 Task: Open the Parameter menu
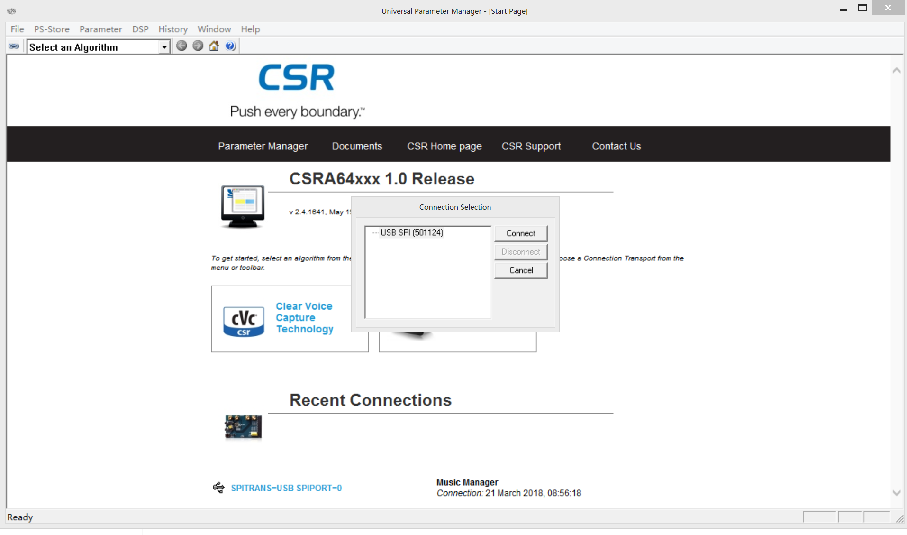[100, 29]
